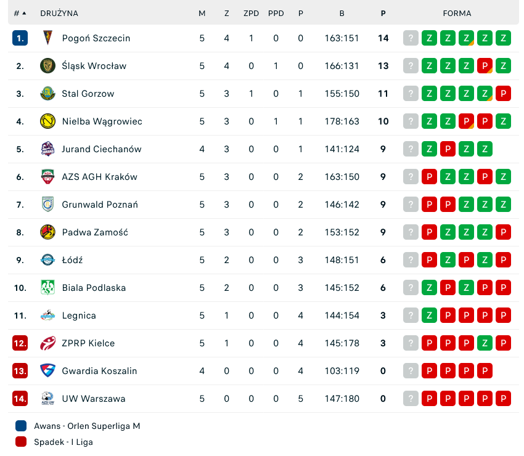Viewport: 524px width, 456px height.
Task: Click the Biala Podlaska green logo
Action: (47, 288)
